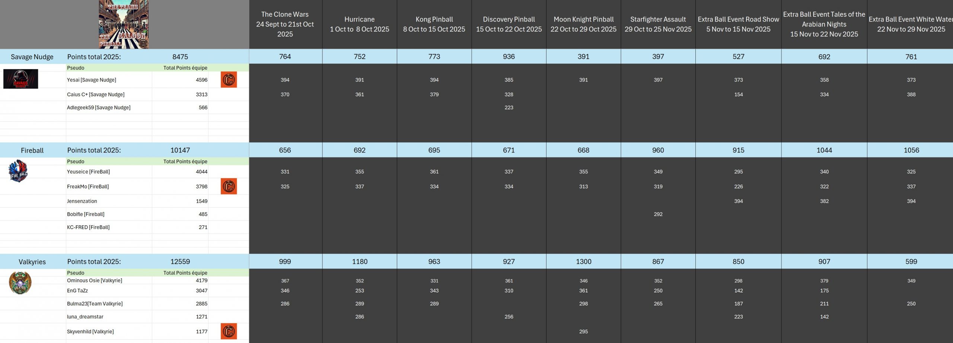953x343 pixels.
Task: Click the captain badge beside Skyvenhild
Action: (x=229, y=331)
